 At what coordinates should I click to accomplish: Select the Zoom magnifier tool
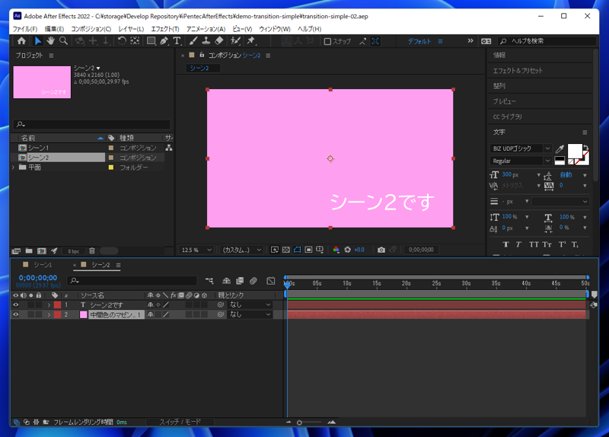(63, 41)
